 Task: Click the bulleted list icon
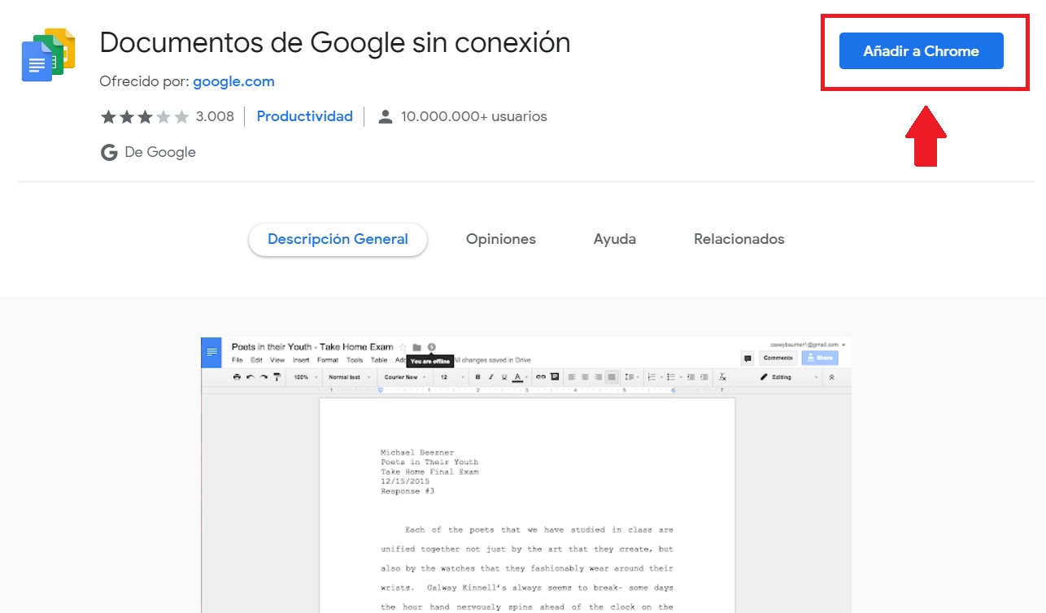click(672, 377)
